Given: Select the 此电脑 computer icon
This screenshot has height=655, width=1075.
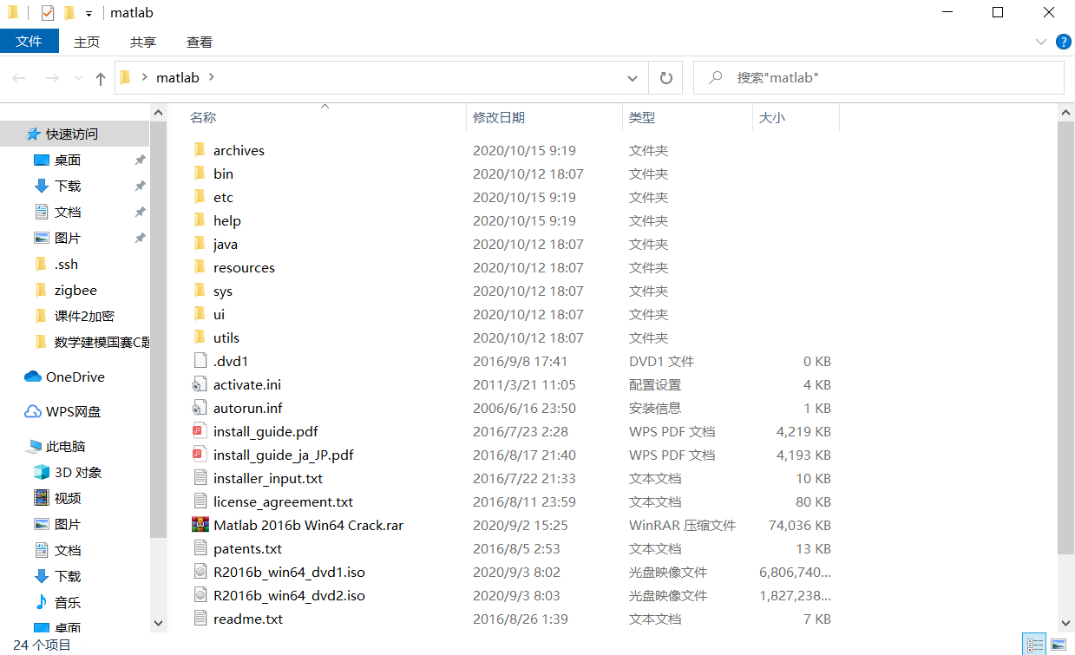Looking at the screenshot, I should click(33, 446).
